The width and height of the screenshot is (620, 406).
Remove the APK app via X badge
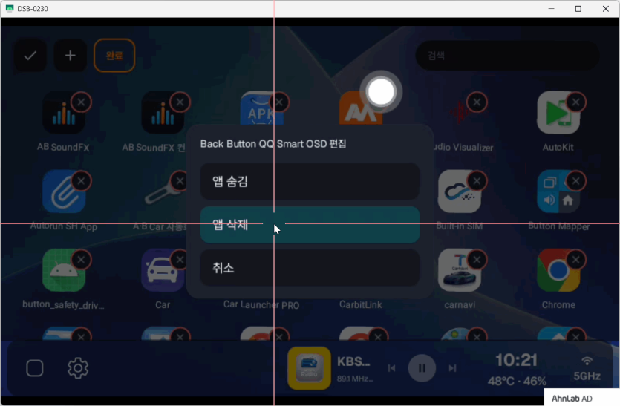click(279, 102)
